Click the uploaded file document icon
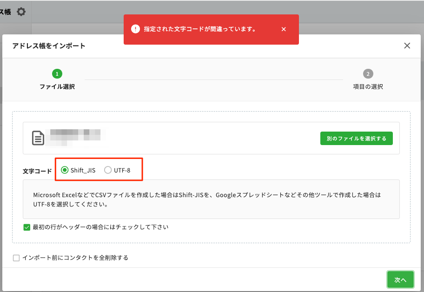Image resolution: width=424 pixels, height=292 pixels. (38, 138)
